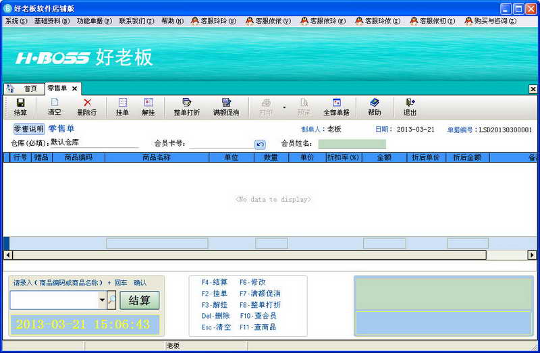Click the 商品名称 column header
The width and height of the screenshot is (540, 353).
click(x=157, y=157)
